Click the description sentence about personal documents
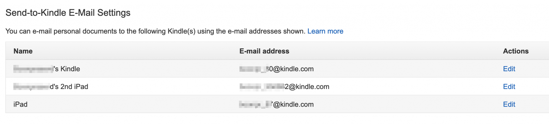Viewport: 549px width, 124px height. (x=155, y=31)
